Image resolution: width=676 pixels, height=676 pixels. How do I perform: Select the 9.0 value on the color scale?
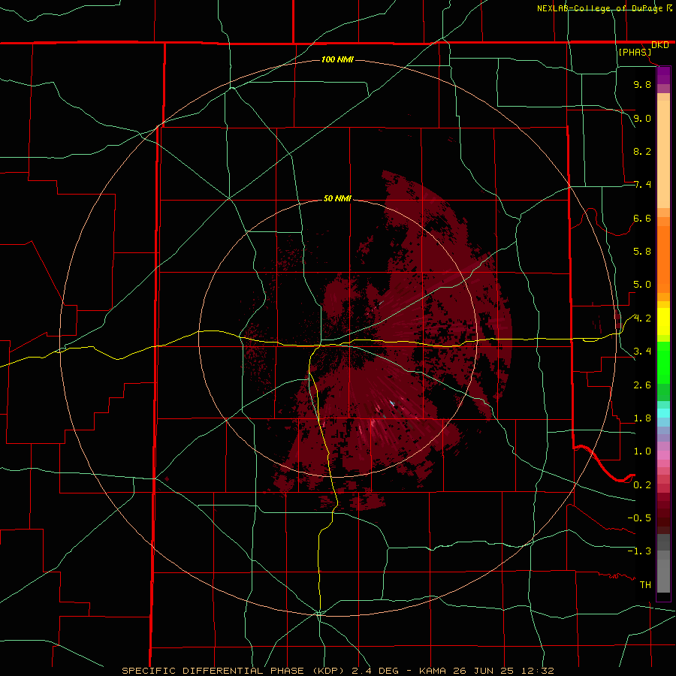click(x=642, y=118)
